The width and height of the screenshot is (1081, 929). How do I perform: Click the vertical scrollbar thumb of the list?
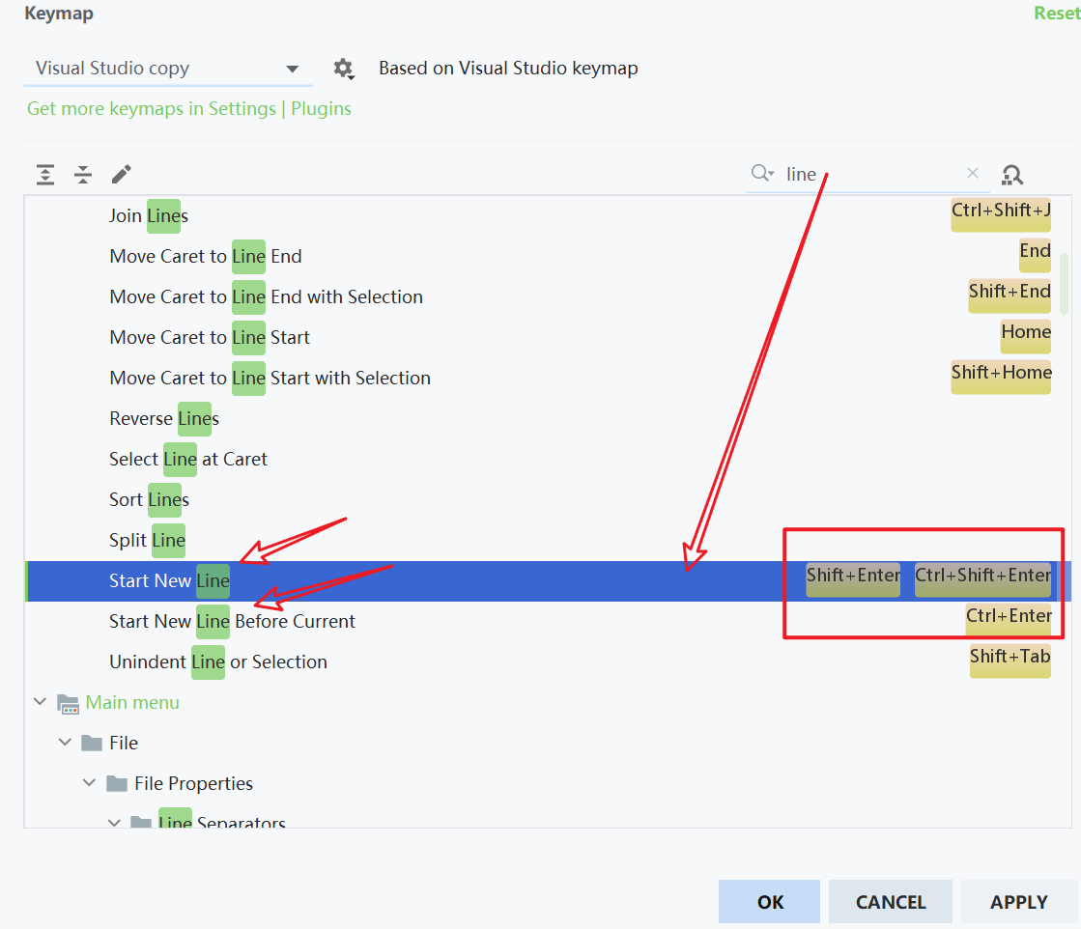coord(1065,283)
